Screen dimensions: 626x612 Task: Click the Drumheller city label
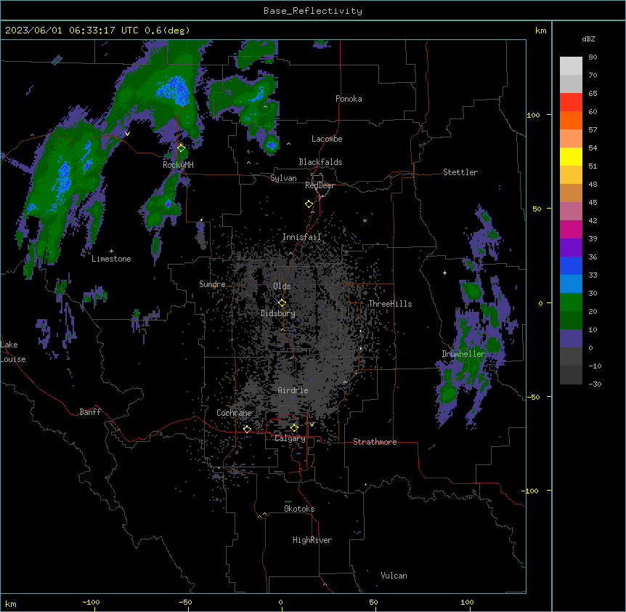click(x=463, y=354)
